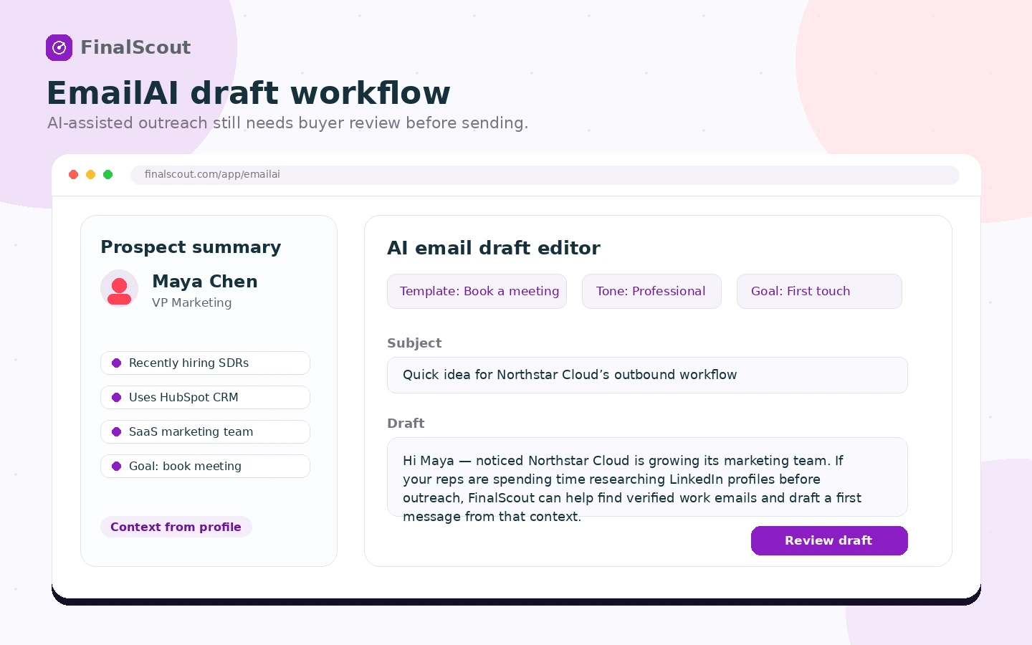Click the purple dot beside Recently hiring SDRs
The width and height of the screenshot is (1032, 645).
click(116, 363)
